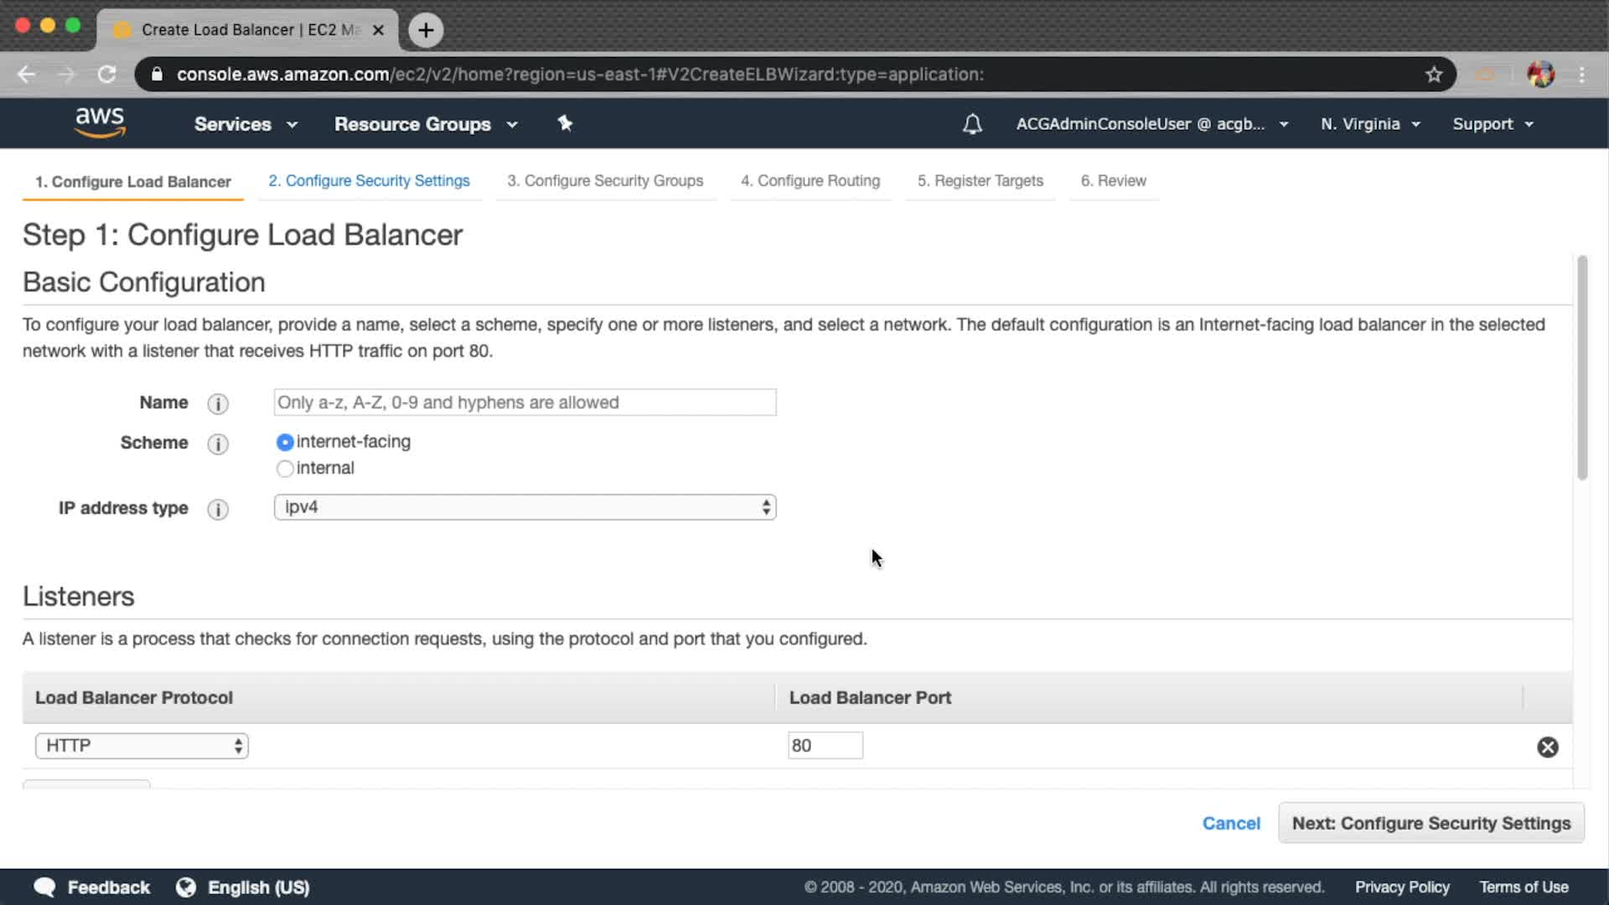Reload the page in browser
The image size is (1609, 905).
pyautogui.click(x=106, y=75)
